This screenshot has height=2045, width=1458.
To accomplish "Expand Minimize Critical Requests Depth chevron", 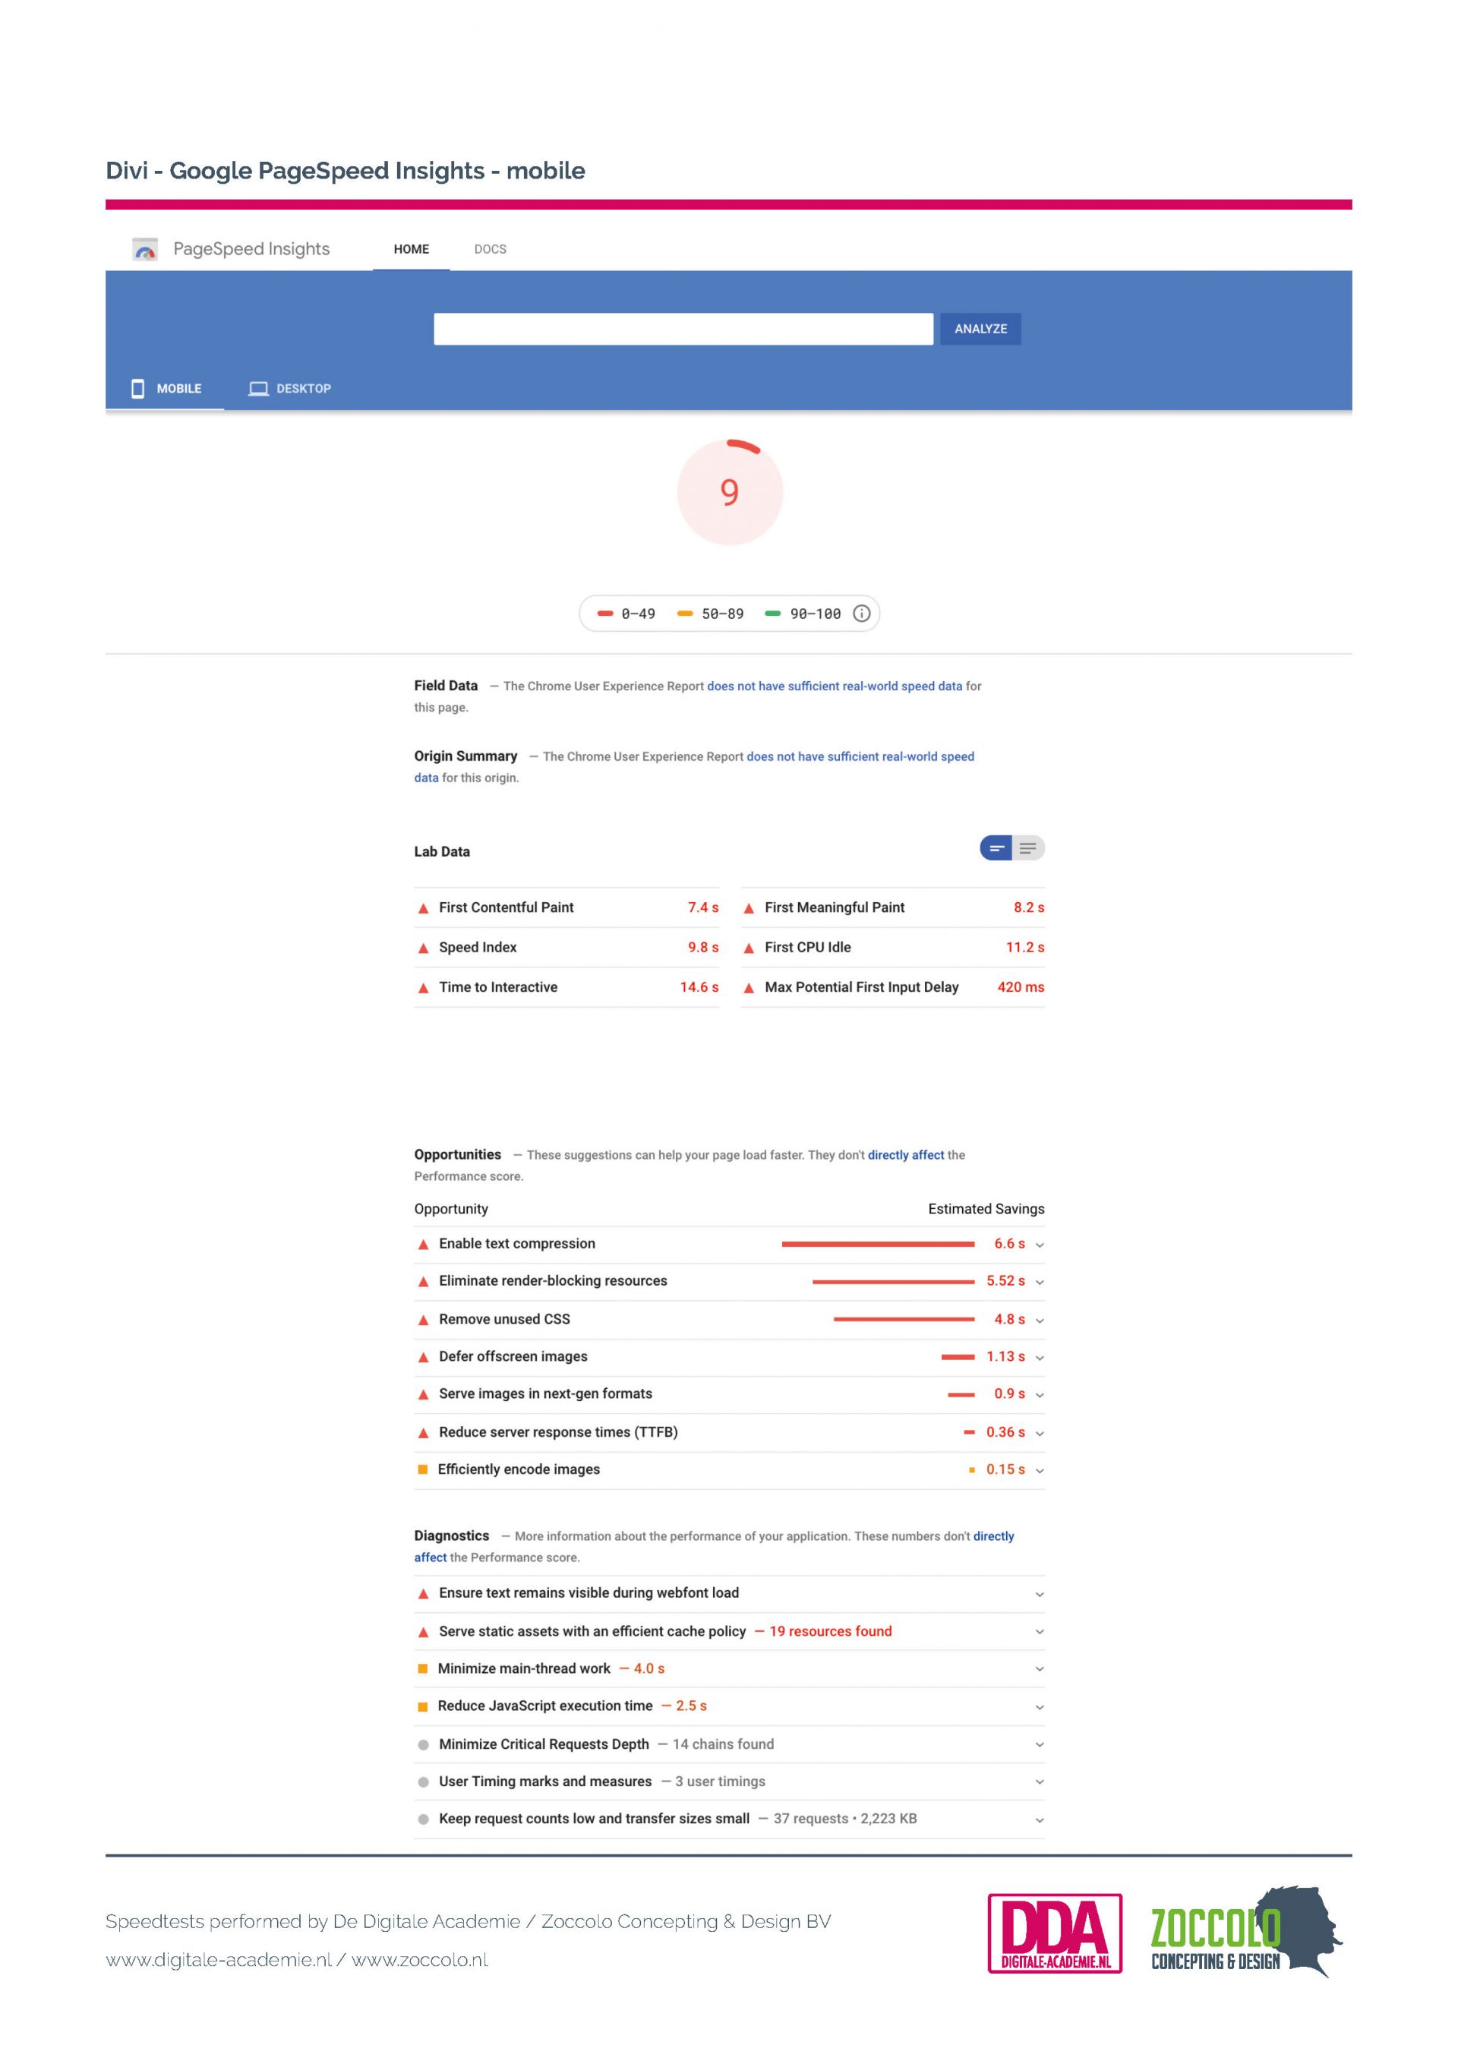I will click(1040, 1745).
